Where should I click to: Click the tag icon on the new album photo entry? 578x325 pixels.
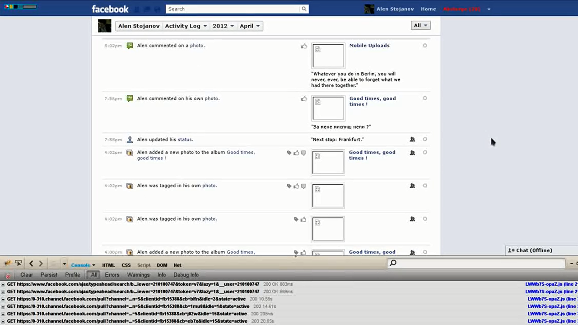click(289, 153)
